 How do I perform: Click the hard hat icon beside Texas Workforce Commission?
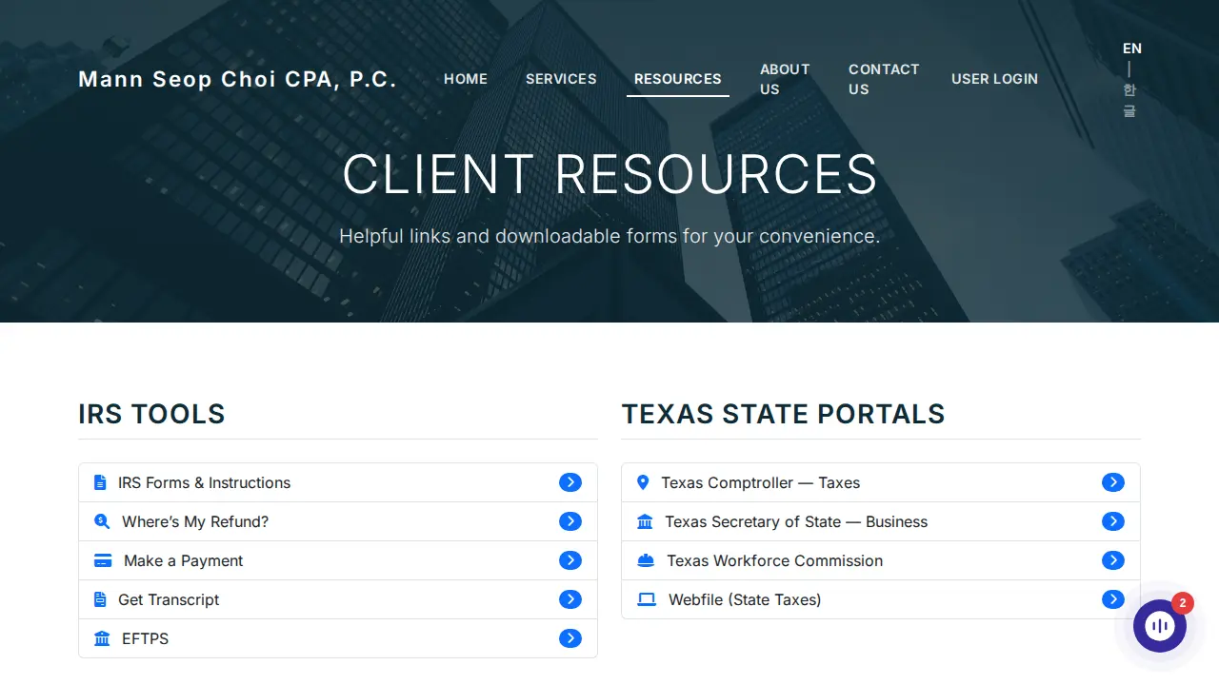646,560
